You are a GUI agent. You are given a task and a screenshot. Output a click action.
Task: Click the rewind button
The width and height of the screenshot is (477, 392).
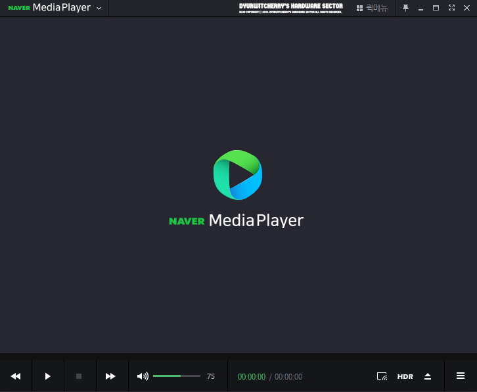coord(16,376)
